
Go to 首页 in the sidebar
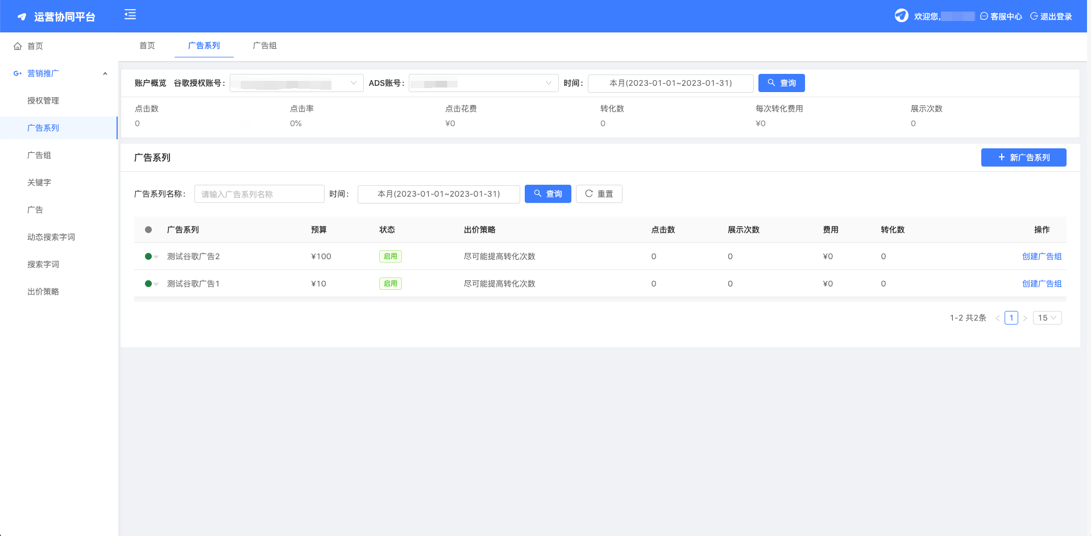(35, 46)
